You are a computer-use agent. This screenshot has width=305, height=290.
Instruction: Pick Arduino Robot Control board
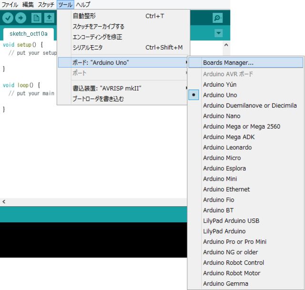246,263
